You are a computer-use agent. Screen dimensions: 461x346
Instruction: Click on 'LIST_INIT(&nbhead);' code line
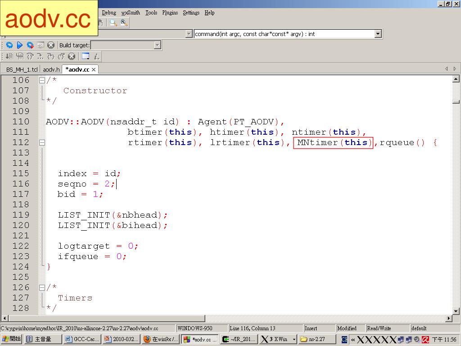(x=113, y=215)
